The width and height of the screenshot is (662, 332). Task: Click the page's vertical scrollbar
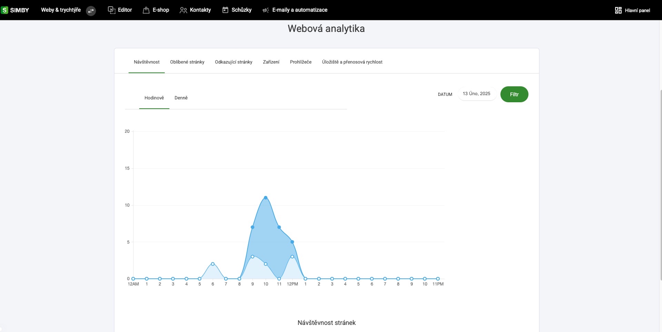[x=661, y=184]
